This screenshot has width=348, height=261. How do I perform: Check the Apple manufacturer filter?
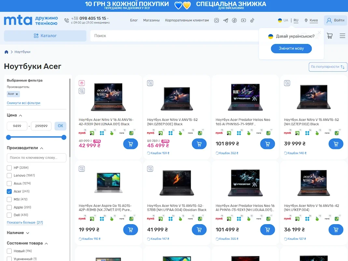(x=9, y=207)
